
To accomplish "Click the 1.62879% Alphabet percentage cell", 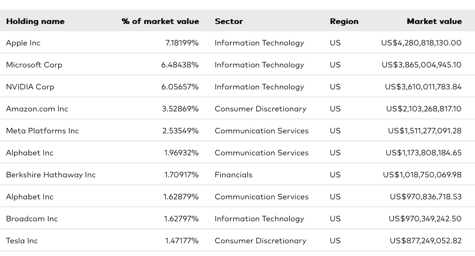I will pyautogui.click(x=181, y=197).
